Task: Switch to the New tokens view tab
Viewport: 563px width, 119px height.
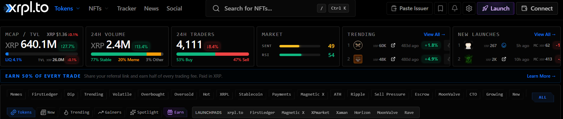Action: coord(48,112)
